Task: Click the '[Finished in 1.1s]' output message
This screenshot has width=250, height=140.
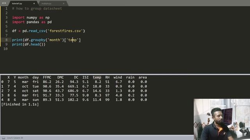Action: (x=20, y=104)
